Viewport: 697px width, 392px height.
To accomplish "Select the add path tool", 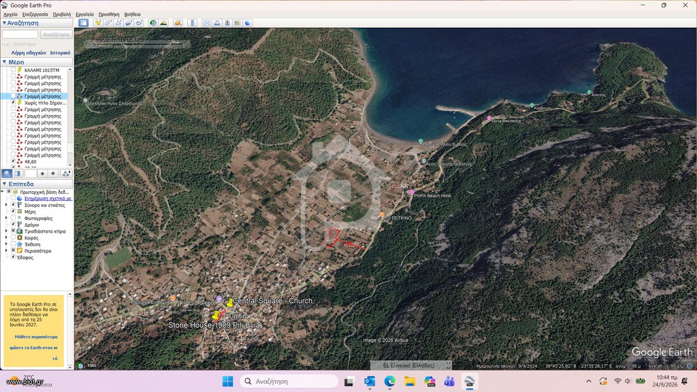I will point(118,22).
